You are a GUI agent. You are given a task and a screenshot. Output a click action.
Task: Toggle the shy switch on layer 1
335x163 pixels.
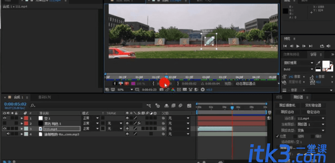127,118
